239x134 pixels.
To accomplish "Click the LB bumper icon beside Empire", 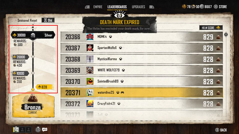I will [x=87, y=7].
